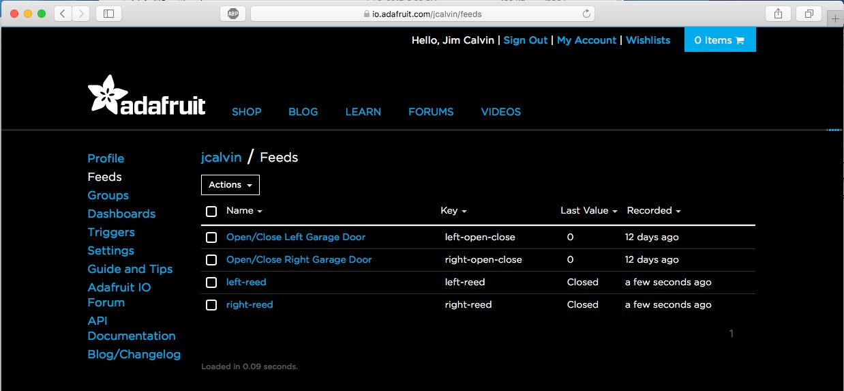Click the Sign Out link
The image size is (844, 391).
(x=526, y=40)
